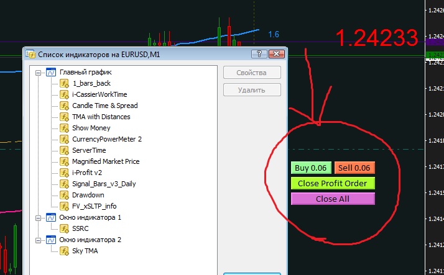Select the FV_xSLTP_info indicator

point(95,206)
